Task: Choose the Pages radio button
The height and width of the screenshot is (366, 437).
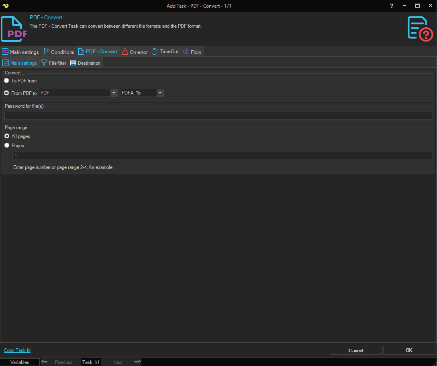Action: click(x=7, y=146)
